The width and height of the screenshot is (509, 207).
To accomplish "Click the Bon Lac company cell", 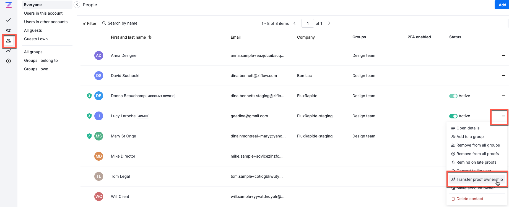I will pos(304,76).
